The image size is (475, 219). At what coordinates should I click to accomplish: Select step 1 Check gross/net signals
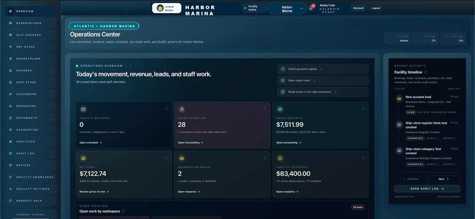(323, 69)
